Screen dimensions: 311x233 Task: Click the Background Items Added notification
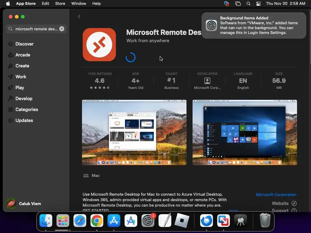tap(254, 25)
